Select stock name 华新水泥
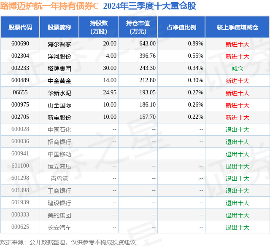 [59, 93]
